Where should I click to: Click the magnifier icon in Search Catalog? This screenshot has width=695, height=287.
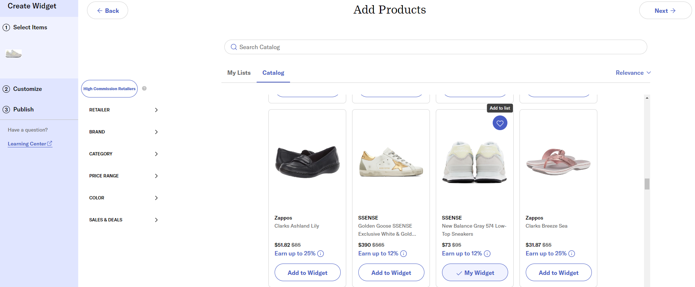point(234,47)
